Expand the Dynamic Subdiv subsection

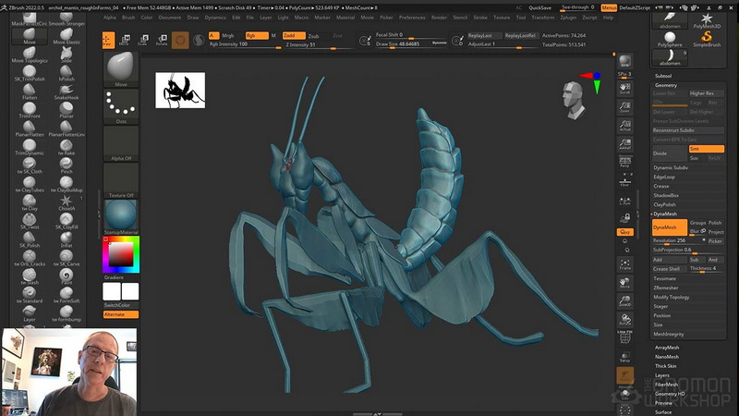point(671,167)
